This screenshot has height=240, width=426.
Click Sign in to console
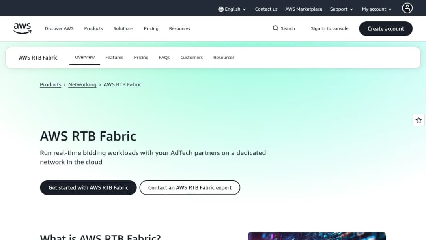(x=329, y=28)
